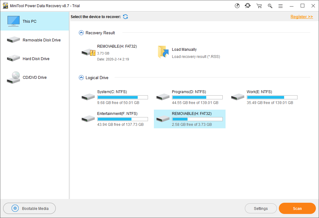Select the Hard Disk Drive tab

(34, 59)
